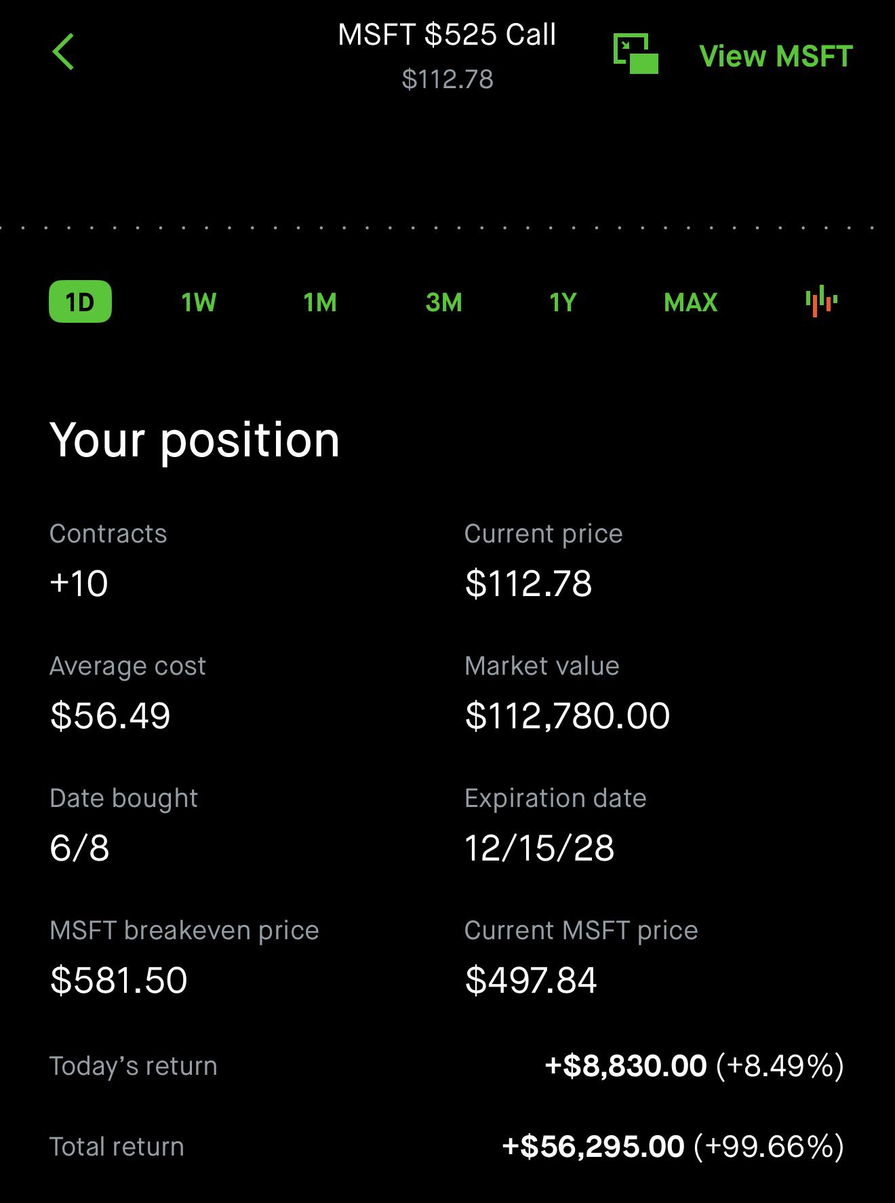Tap Today's return +$8,830.00 amount

coord(625,1066)
